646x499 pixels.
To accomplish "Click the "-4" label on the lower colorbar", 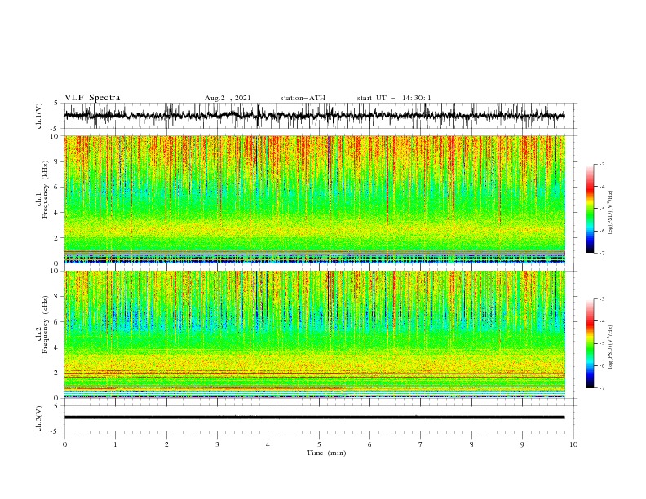I will [602, 321].
